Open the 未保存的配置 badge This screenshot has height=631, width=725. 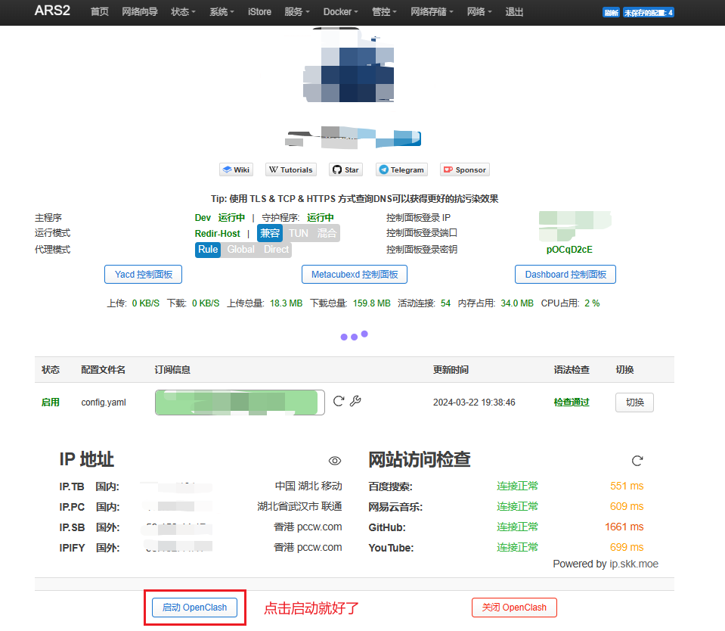(648, 13)
